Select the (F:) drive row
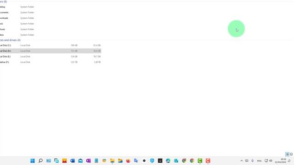This screenshot has width=294, height=165. 51,62
